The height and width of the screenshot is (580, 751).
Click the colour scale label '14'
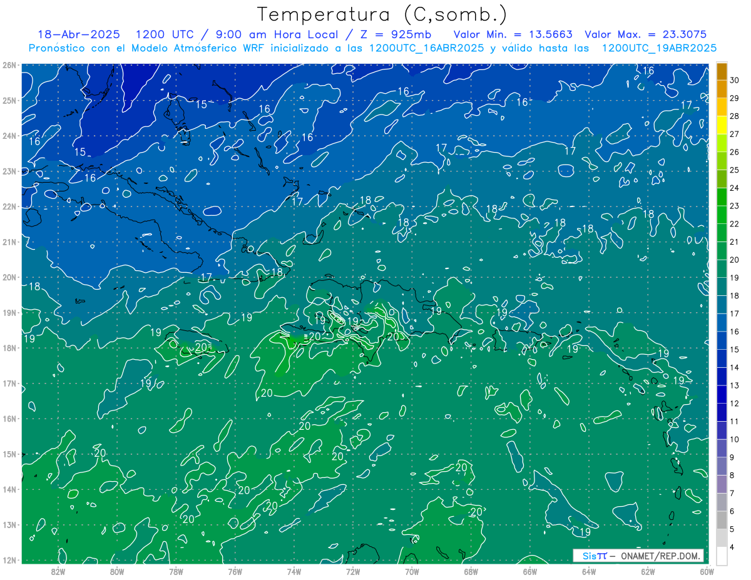pos(734,367)
